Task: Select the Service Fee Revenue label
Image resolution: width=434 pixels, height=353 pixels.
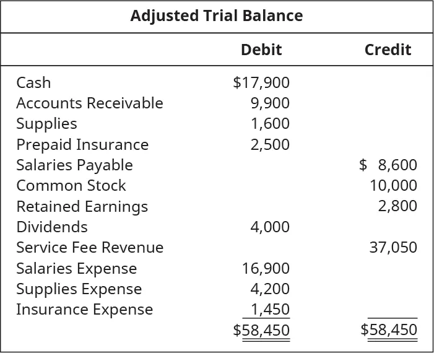Action: (90, 248)
